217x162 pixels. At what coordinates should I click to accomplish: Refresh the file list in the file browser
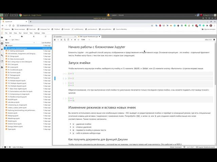pyautogui.click(x=45, y=36)
